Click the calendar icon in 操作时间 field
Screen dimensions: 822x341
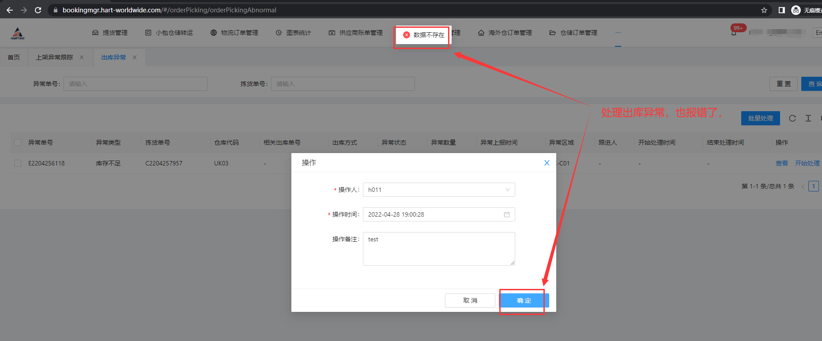coord(506,214)
